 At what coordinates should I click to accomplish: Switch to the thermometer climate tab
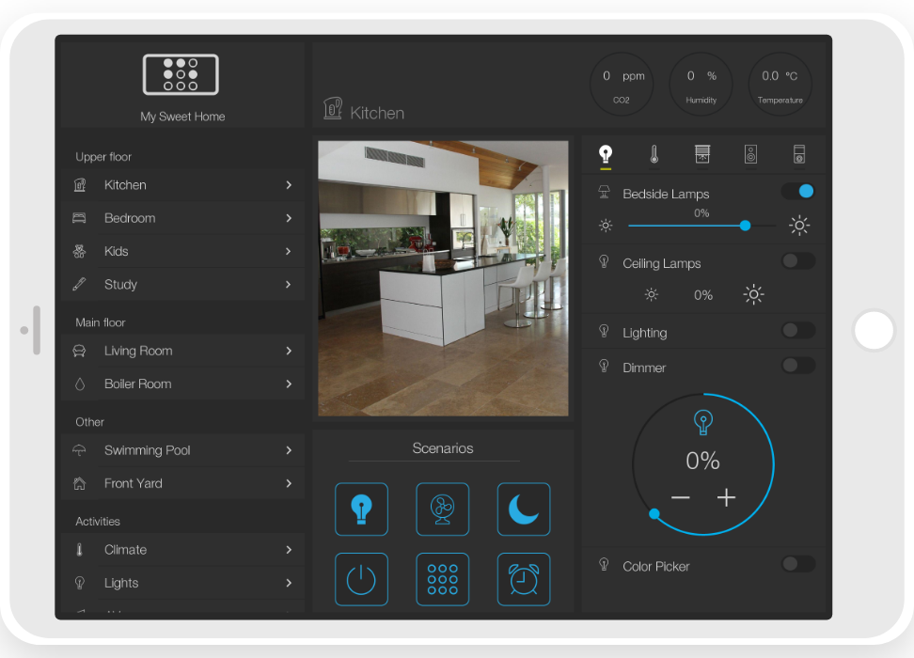pos(654,154)
